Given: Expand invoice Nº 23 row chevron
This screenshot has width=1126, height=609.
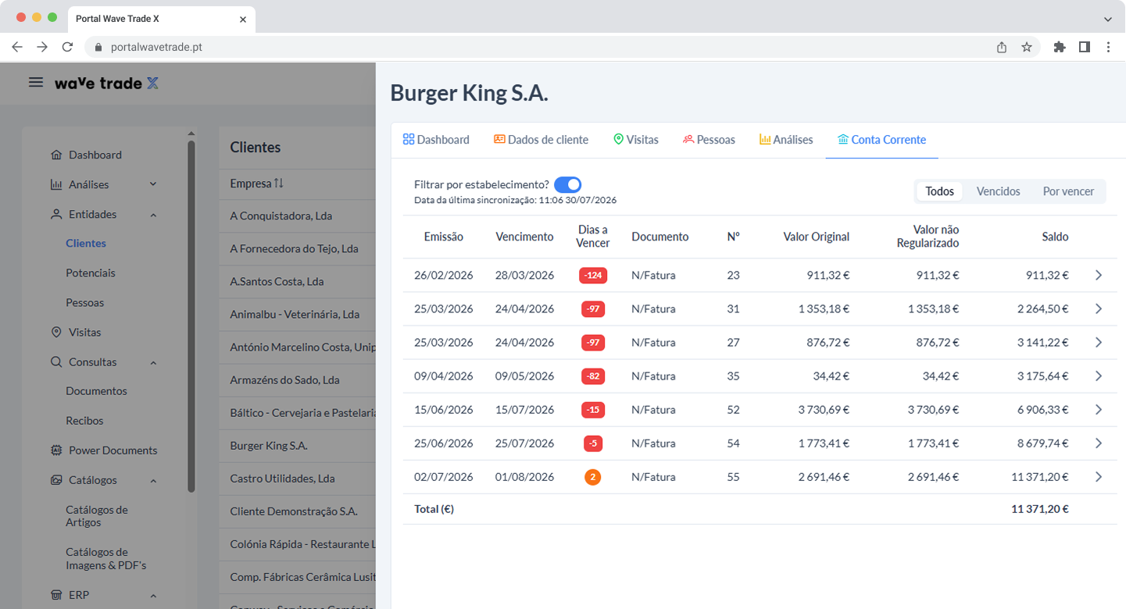Looking at the screenshot, I should tap(1099, 275).
